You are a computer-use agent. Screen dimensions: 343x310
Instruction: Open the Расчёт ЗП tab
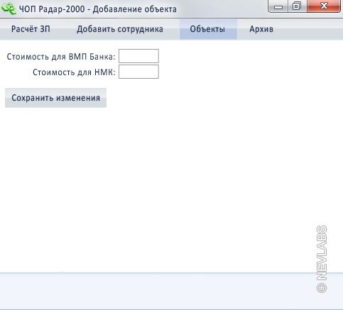pos(31,29)
